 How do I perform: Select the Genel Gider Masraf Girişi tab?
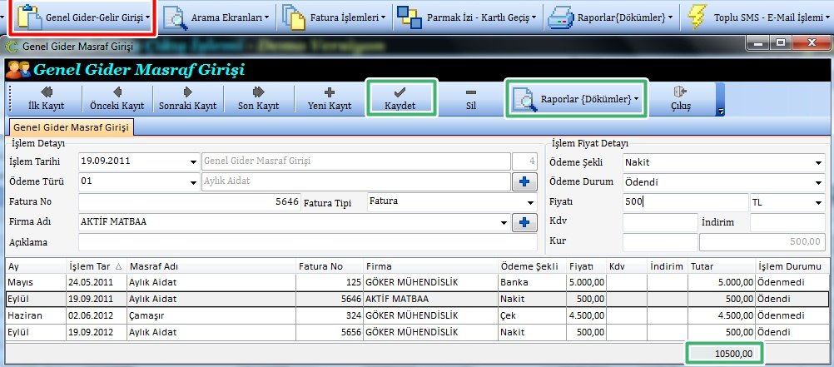72,127
